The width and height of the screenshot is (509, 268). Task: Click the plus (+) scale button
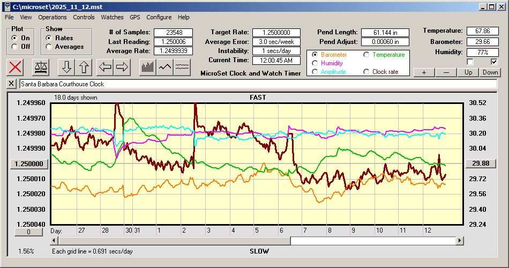pyautogui.click(x=424, y=72)
